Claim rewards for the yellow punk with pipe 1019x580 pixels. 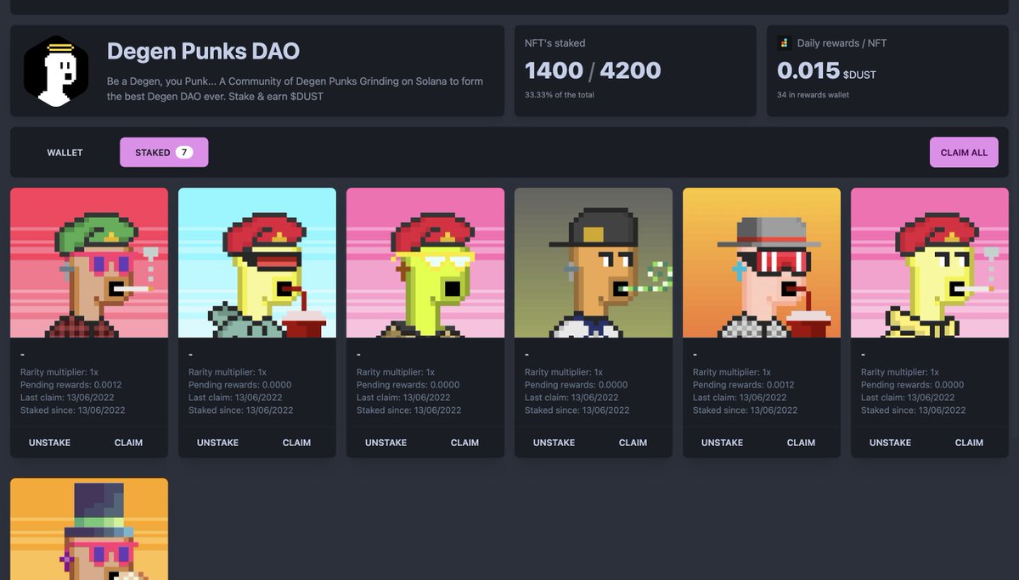tap(969, 443)
